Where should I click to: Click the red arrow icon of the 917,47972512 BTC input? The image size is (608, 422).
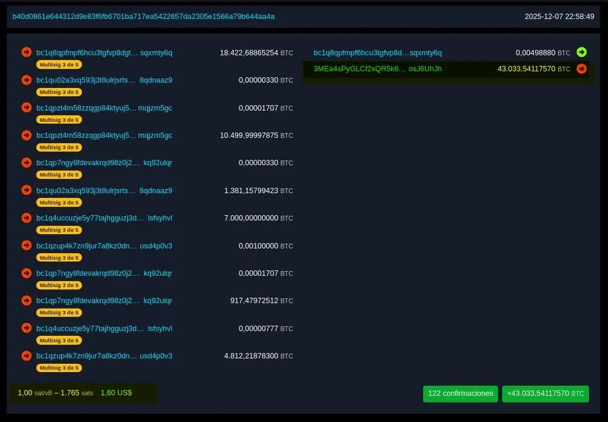(26, 301)
